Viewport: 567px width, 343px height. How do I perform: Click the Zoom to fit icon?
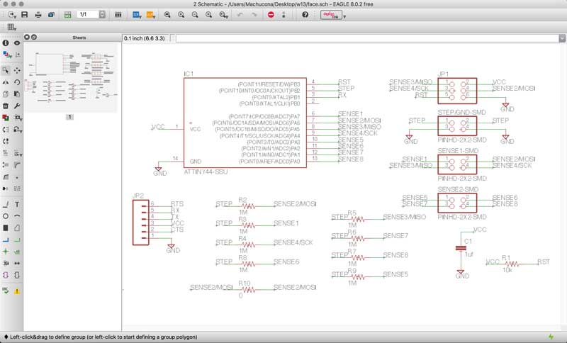click(167, 15)
